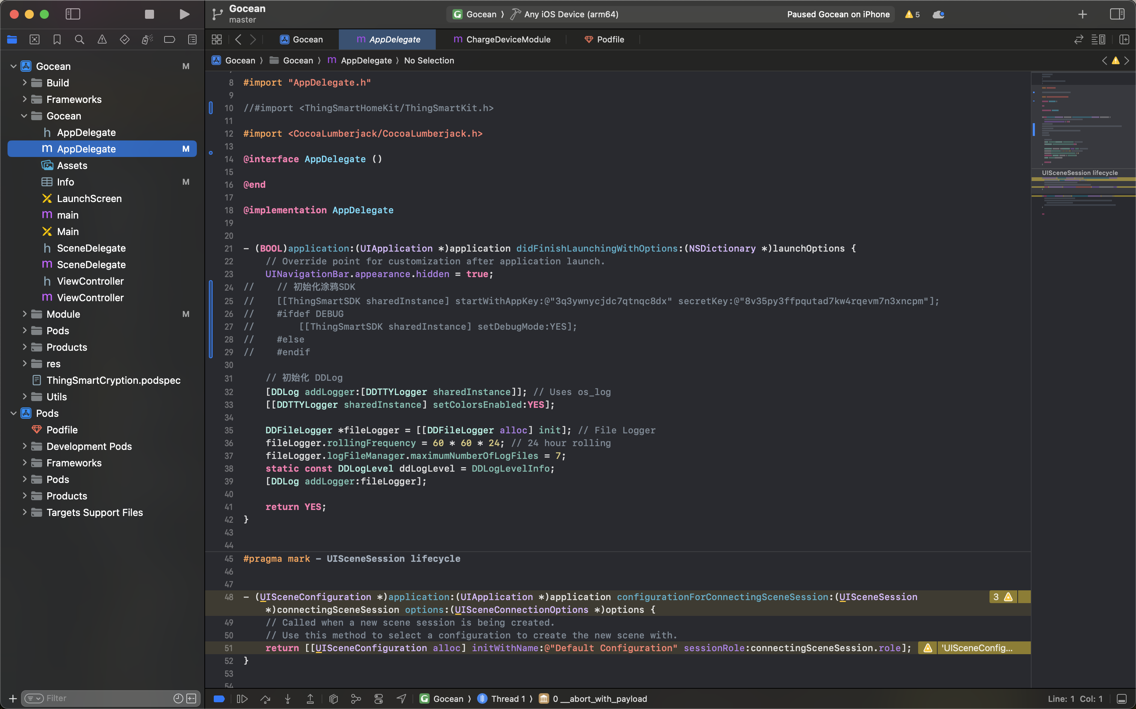1136x709 pixels.
Task: Step into in debug bar
Action: [x=288, y=699]
